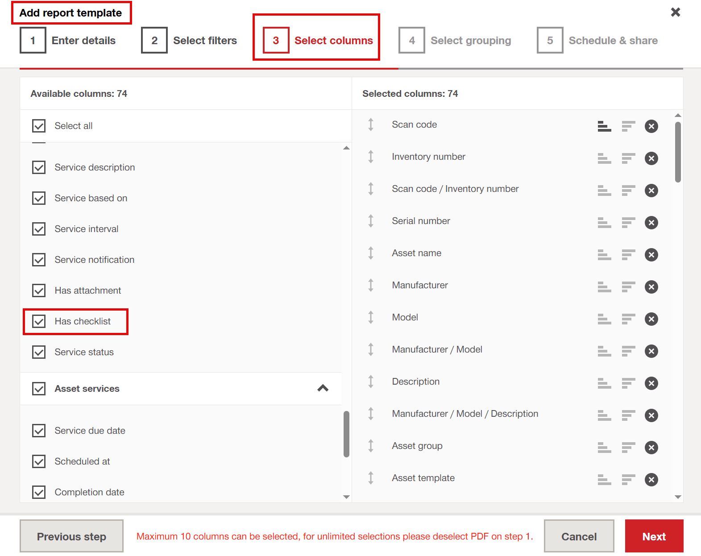Viewport: 701px width, 556px height.
Task: Jump to step 4 Select grouping
Action: point(455,41)
